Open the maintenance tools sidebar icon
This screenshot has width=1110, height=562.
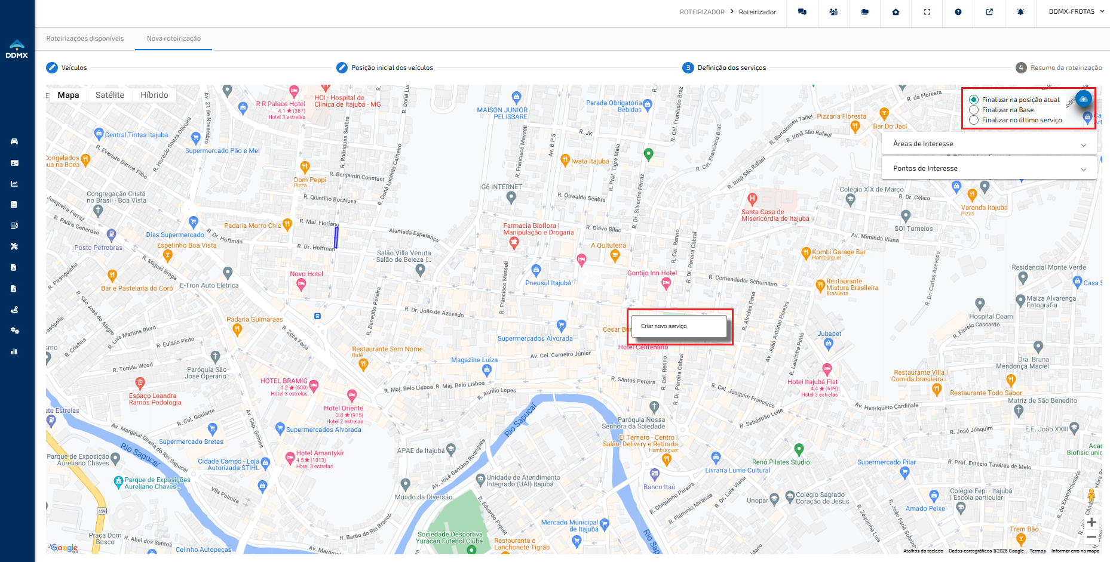14,246
